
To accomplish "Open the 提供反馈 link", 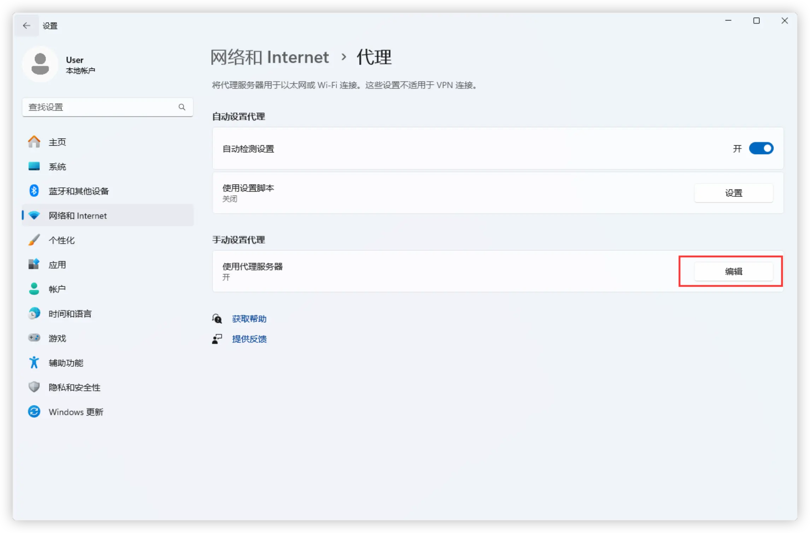I will [x=249, y=339].
